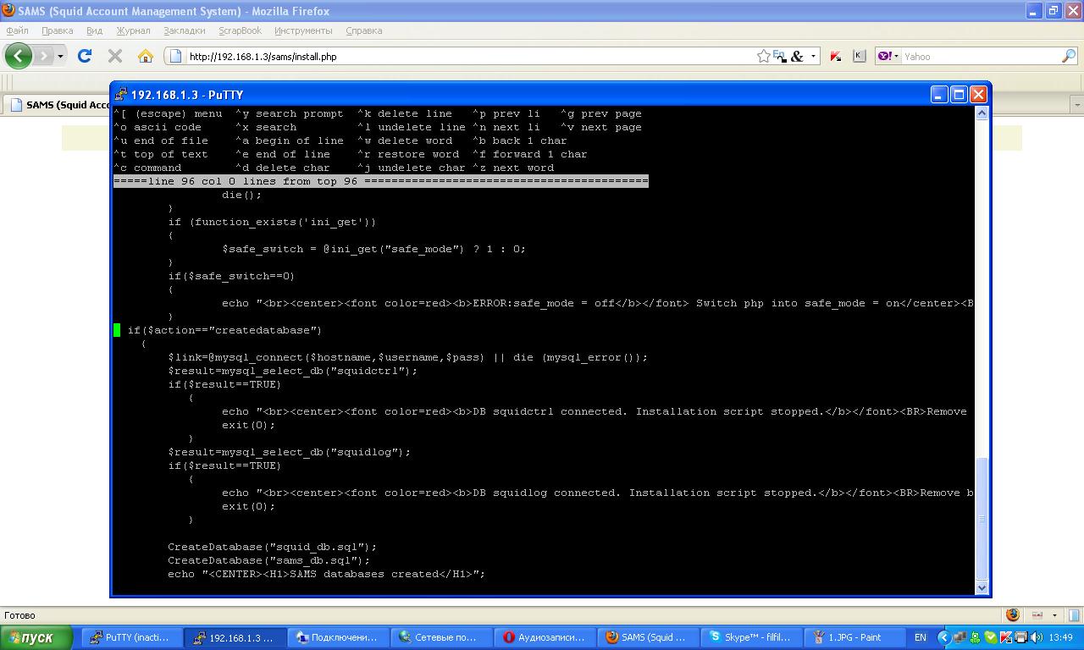Open Yahoo search engine dropdown
The image size is (1084, 650).
click(888, 57)
